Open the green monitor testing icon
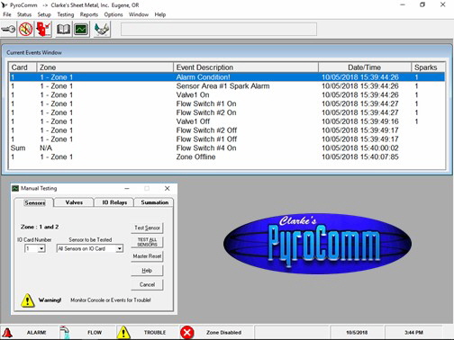This screenshot has width=454, height=340. tap(81, 30)
